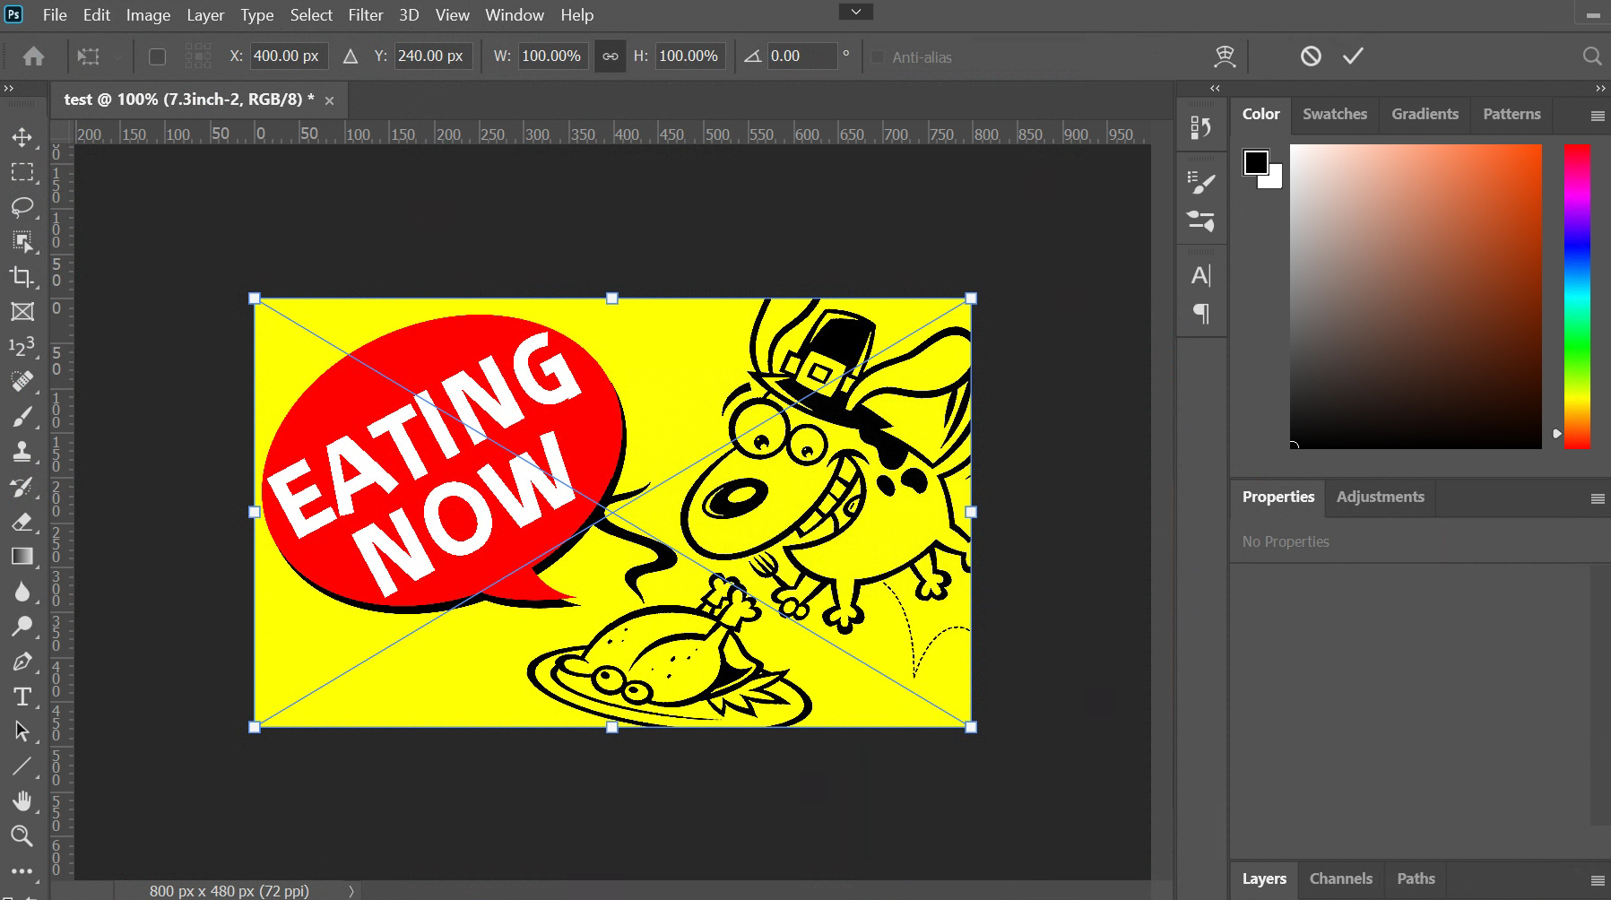Select the Move tool

(x=22, y=137)
